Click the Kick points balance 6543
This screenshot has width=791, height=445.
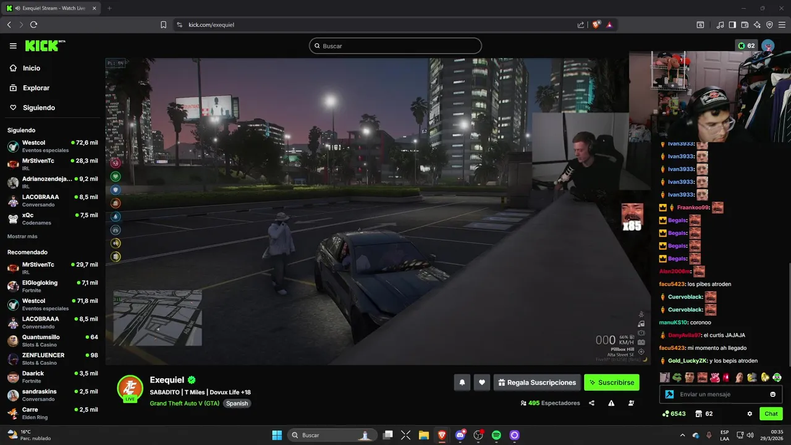pos(674,413)
